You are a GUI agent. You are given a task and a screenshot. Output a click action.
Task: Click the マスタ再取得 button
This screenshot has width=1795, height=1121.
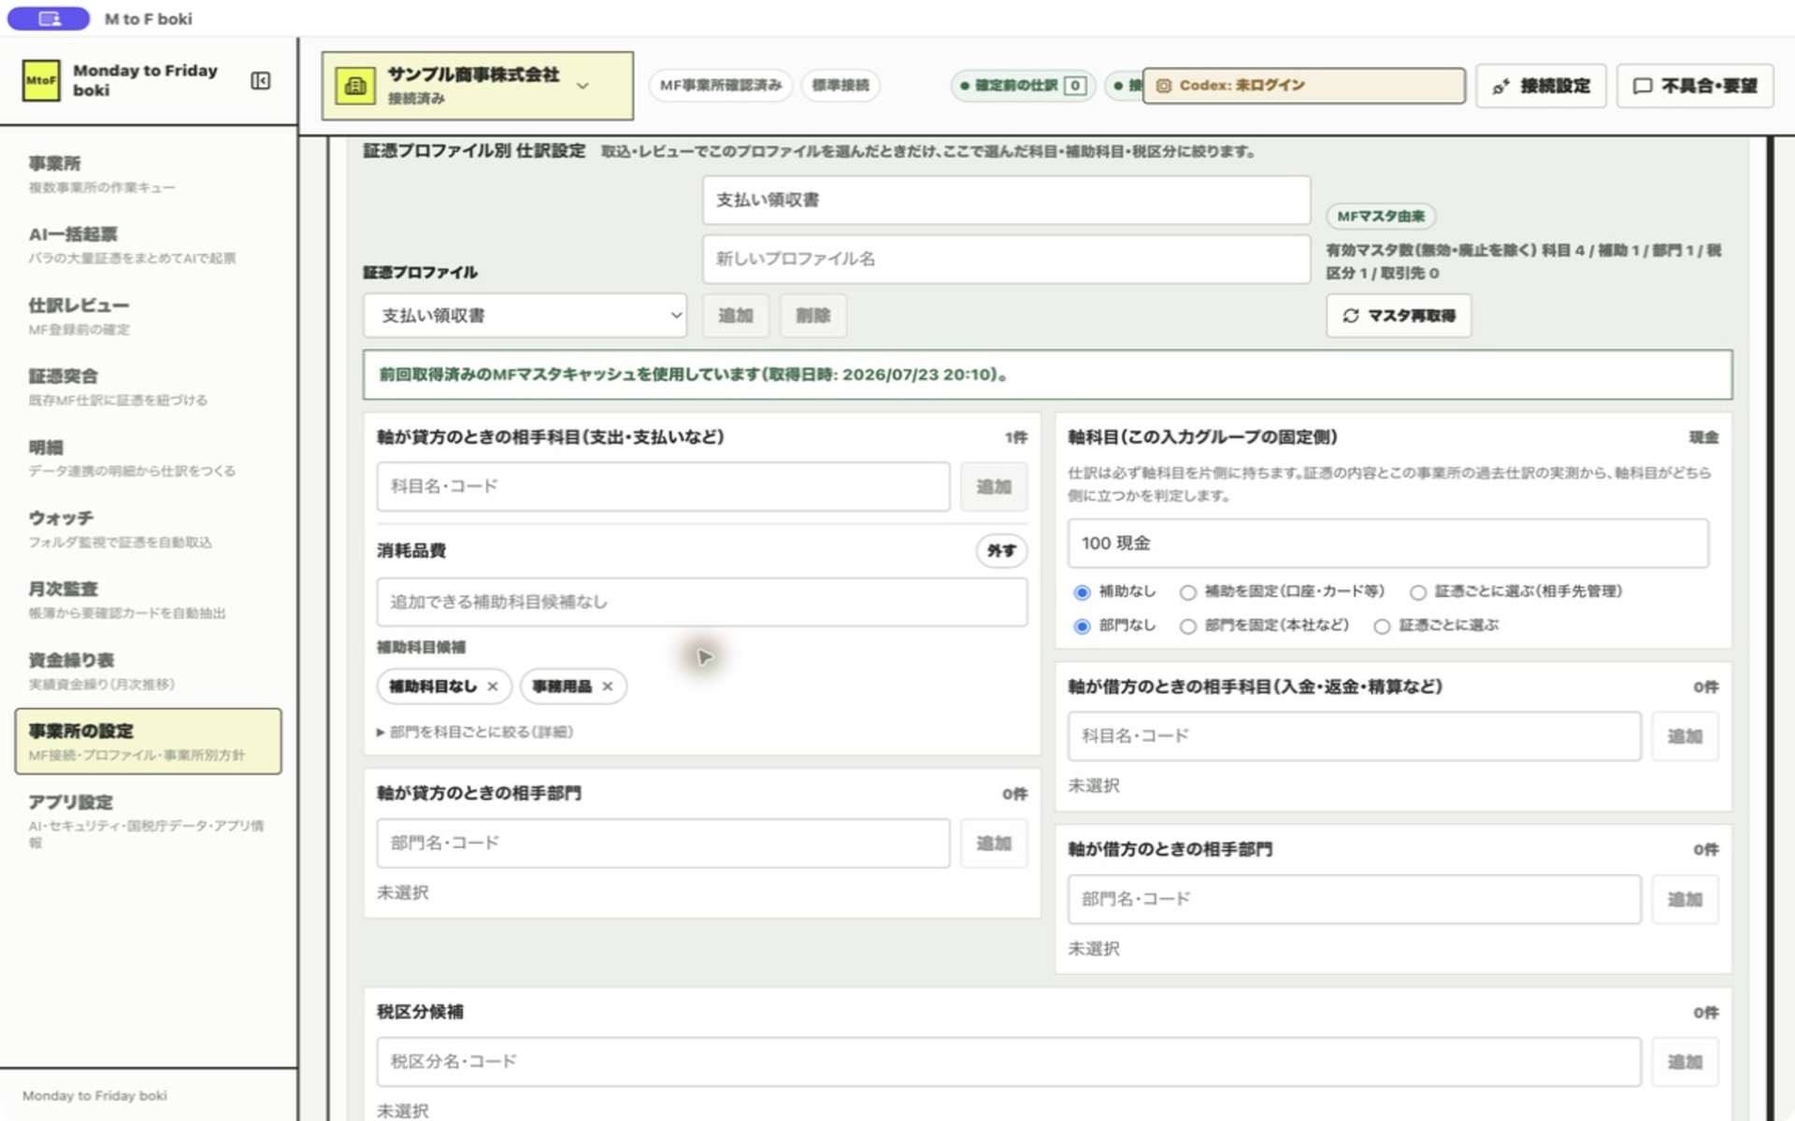1399,316
